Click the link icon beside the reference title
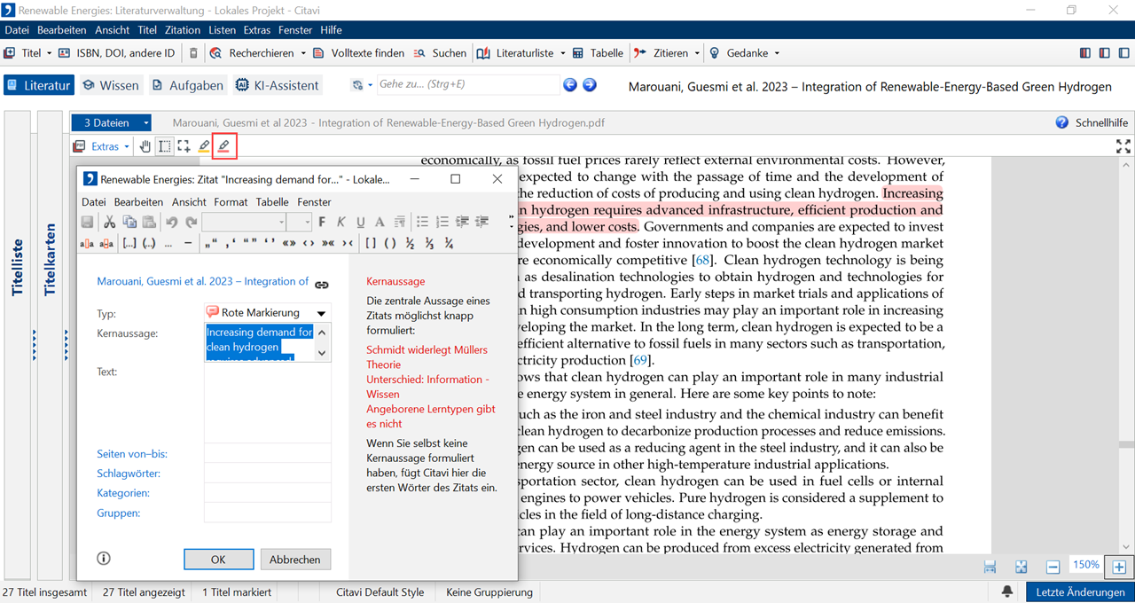 [322, 284]
